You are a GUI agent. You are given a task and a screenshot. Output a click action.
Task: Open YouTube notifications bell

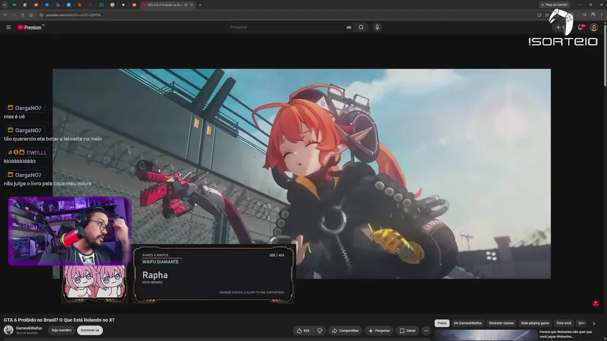tap(580, 27)
